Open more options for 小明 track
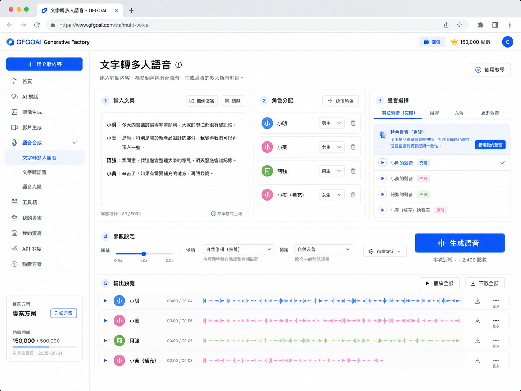Image resolution: width=521 pixels, height=391 pixels. coord(496,303)
